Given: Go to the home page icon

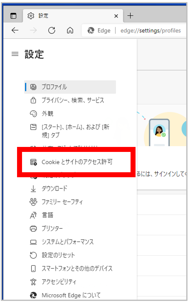Looking at the screenshot, I should tap(70, 30).
